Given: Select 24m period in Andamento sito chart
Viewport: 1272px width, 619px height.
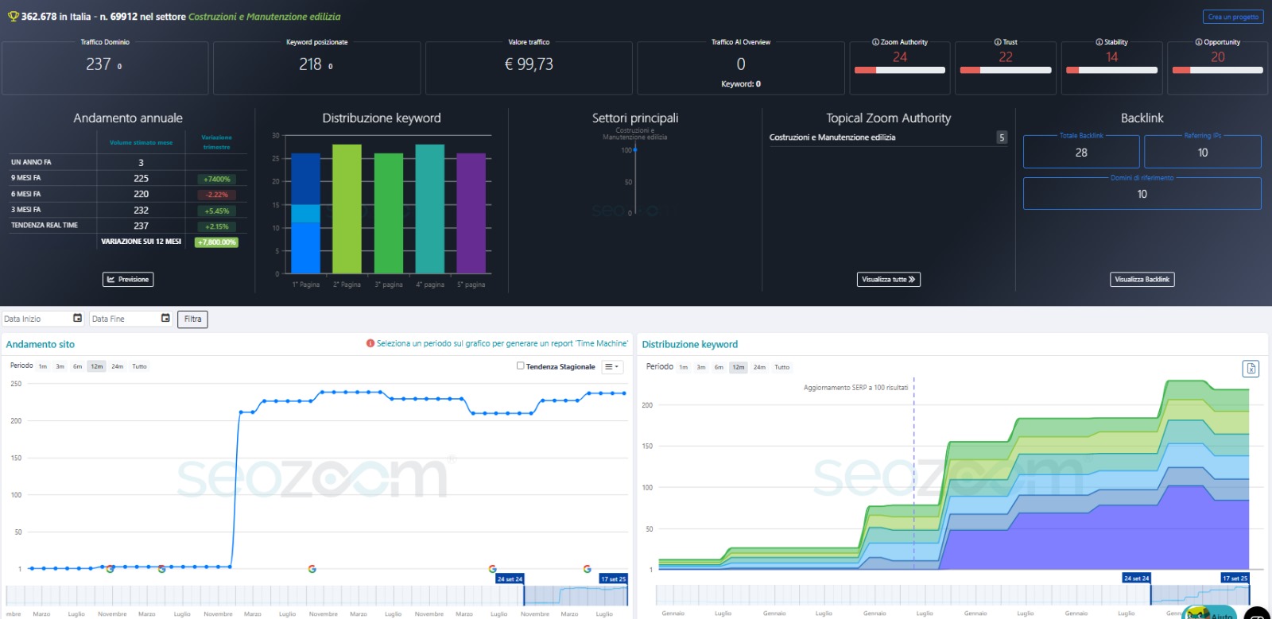Looking at the screenshot, I should coord(117,366).
